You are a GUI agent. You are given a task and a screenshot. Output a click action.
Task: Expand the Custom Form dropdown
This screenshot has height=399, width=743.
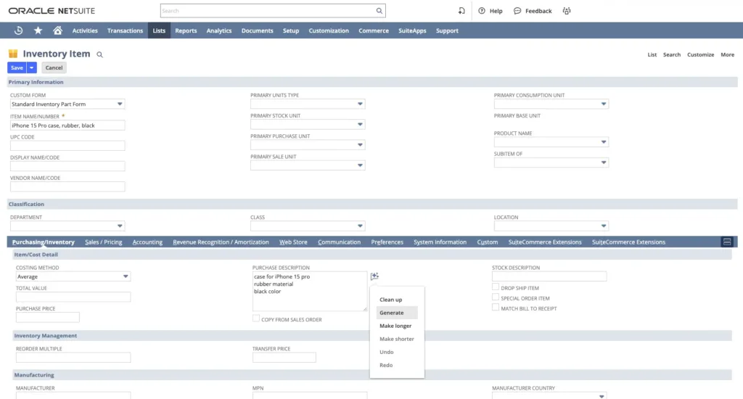pos(120,104)
